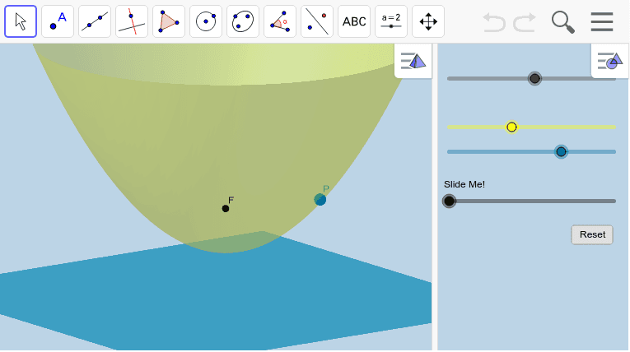This screenshot has height=352, width=630.
Task: Select the Polygon tool
Action: tap(169, 21)
